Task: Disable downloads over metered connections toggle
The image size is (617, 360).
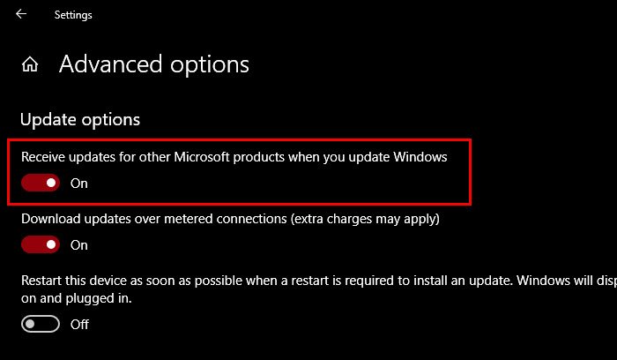Action: [x=41, y=244]
